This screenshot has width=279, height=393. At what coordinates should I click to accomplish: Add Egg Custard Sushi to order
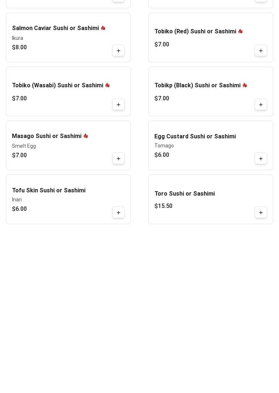click(x=261, y=159)
